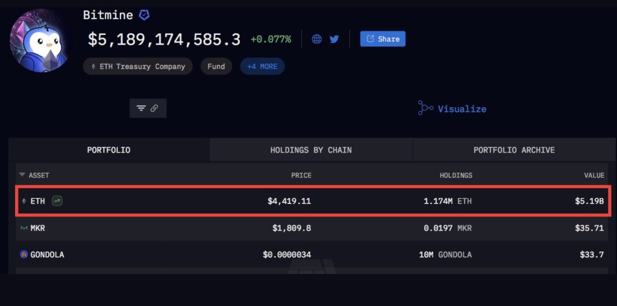Open the GONDOLA asset link
The width and height of the screenshot is (617, 306).
tap(47, 254)
